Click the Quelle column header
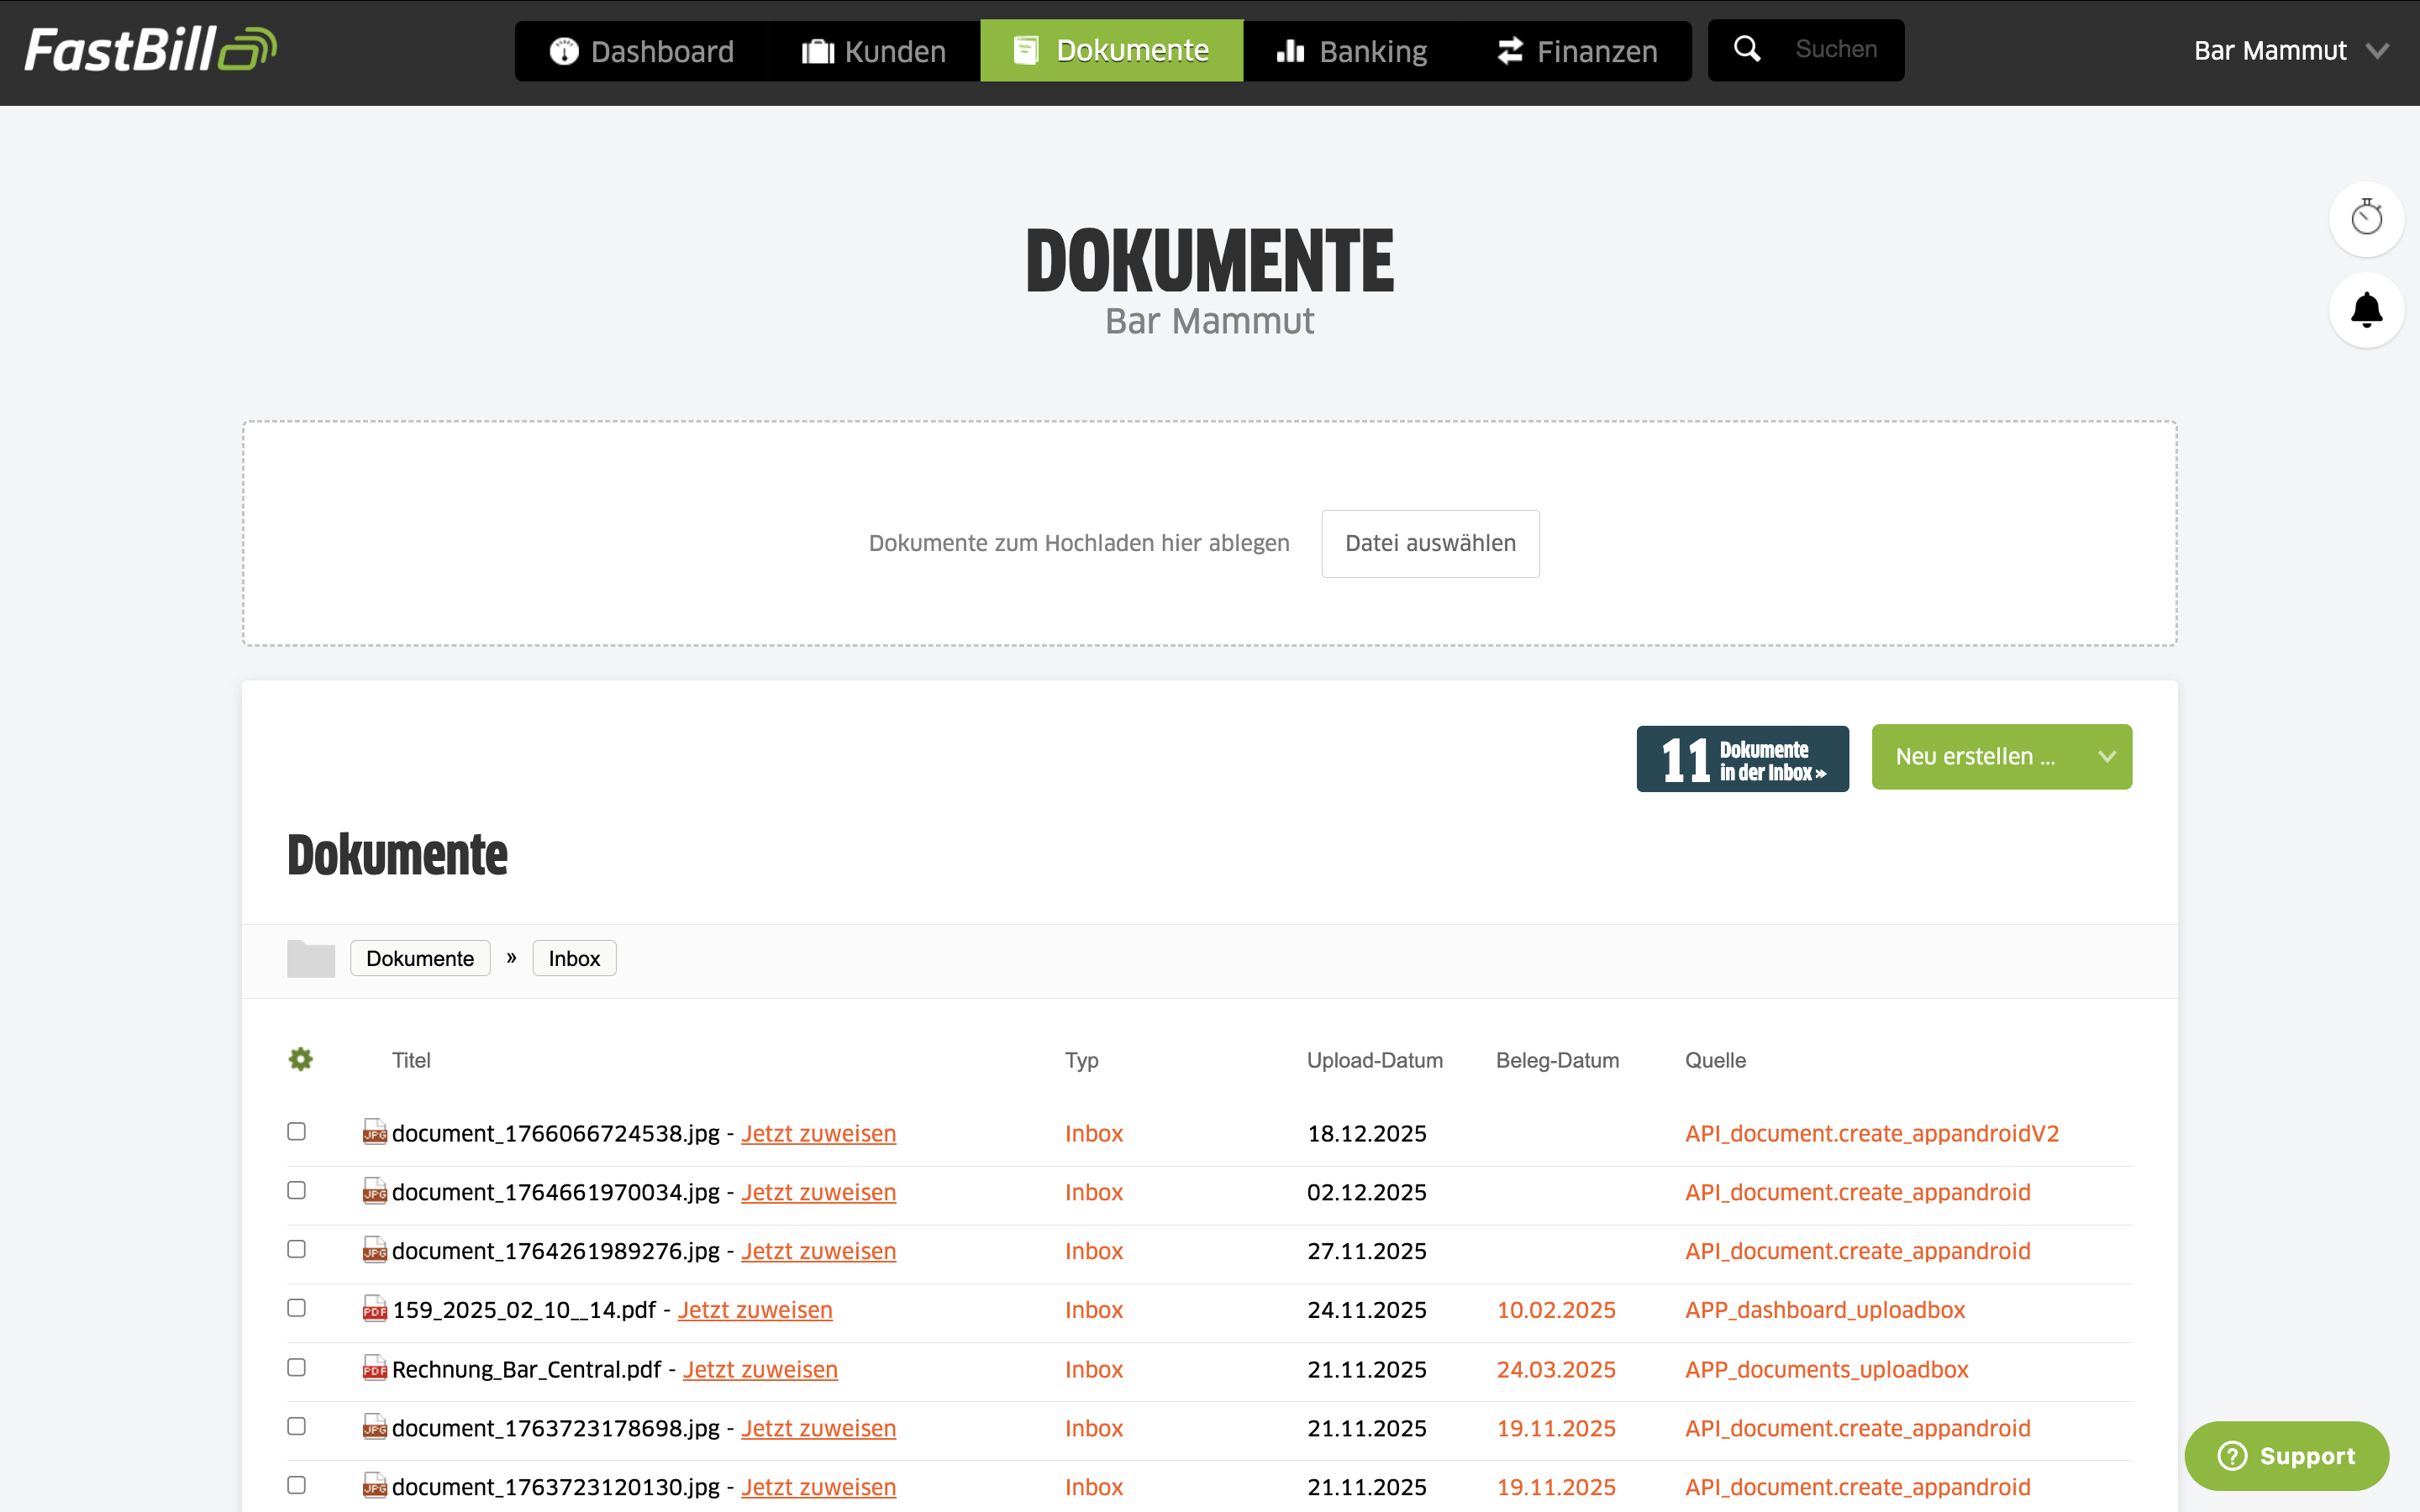The image size is (2420, 1512). click(x=1716, y=1060)
